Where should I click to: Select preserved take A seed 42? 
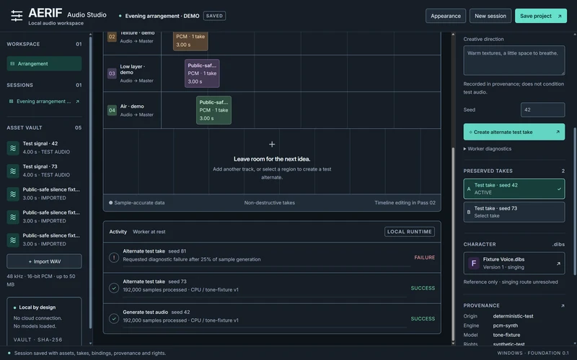(x=514, y=189)
